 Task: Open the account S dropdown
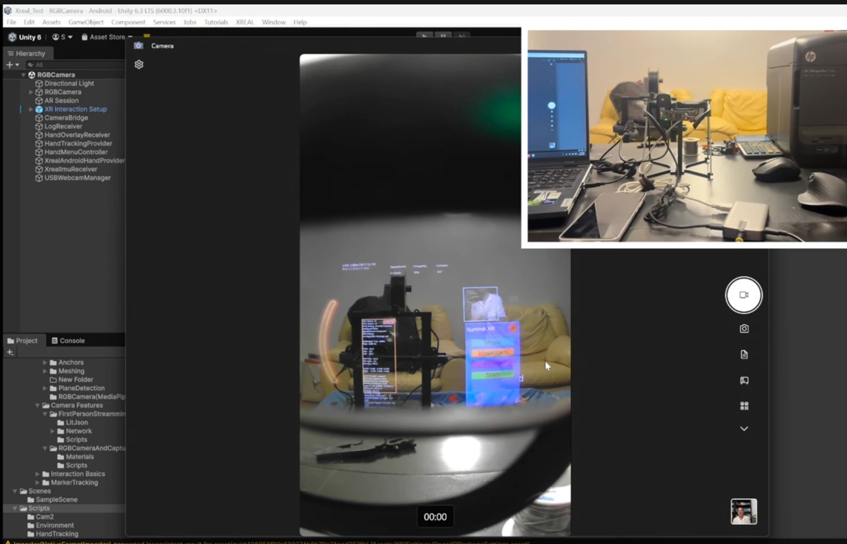(x=62, y=37)
